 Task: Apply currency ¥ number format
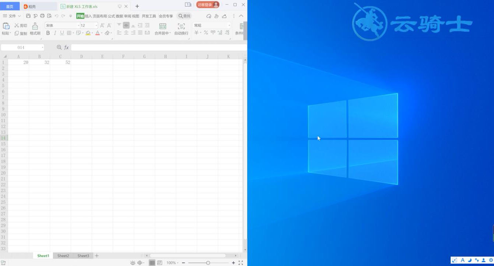[x=196, y=33]
